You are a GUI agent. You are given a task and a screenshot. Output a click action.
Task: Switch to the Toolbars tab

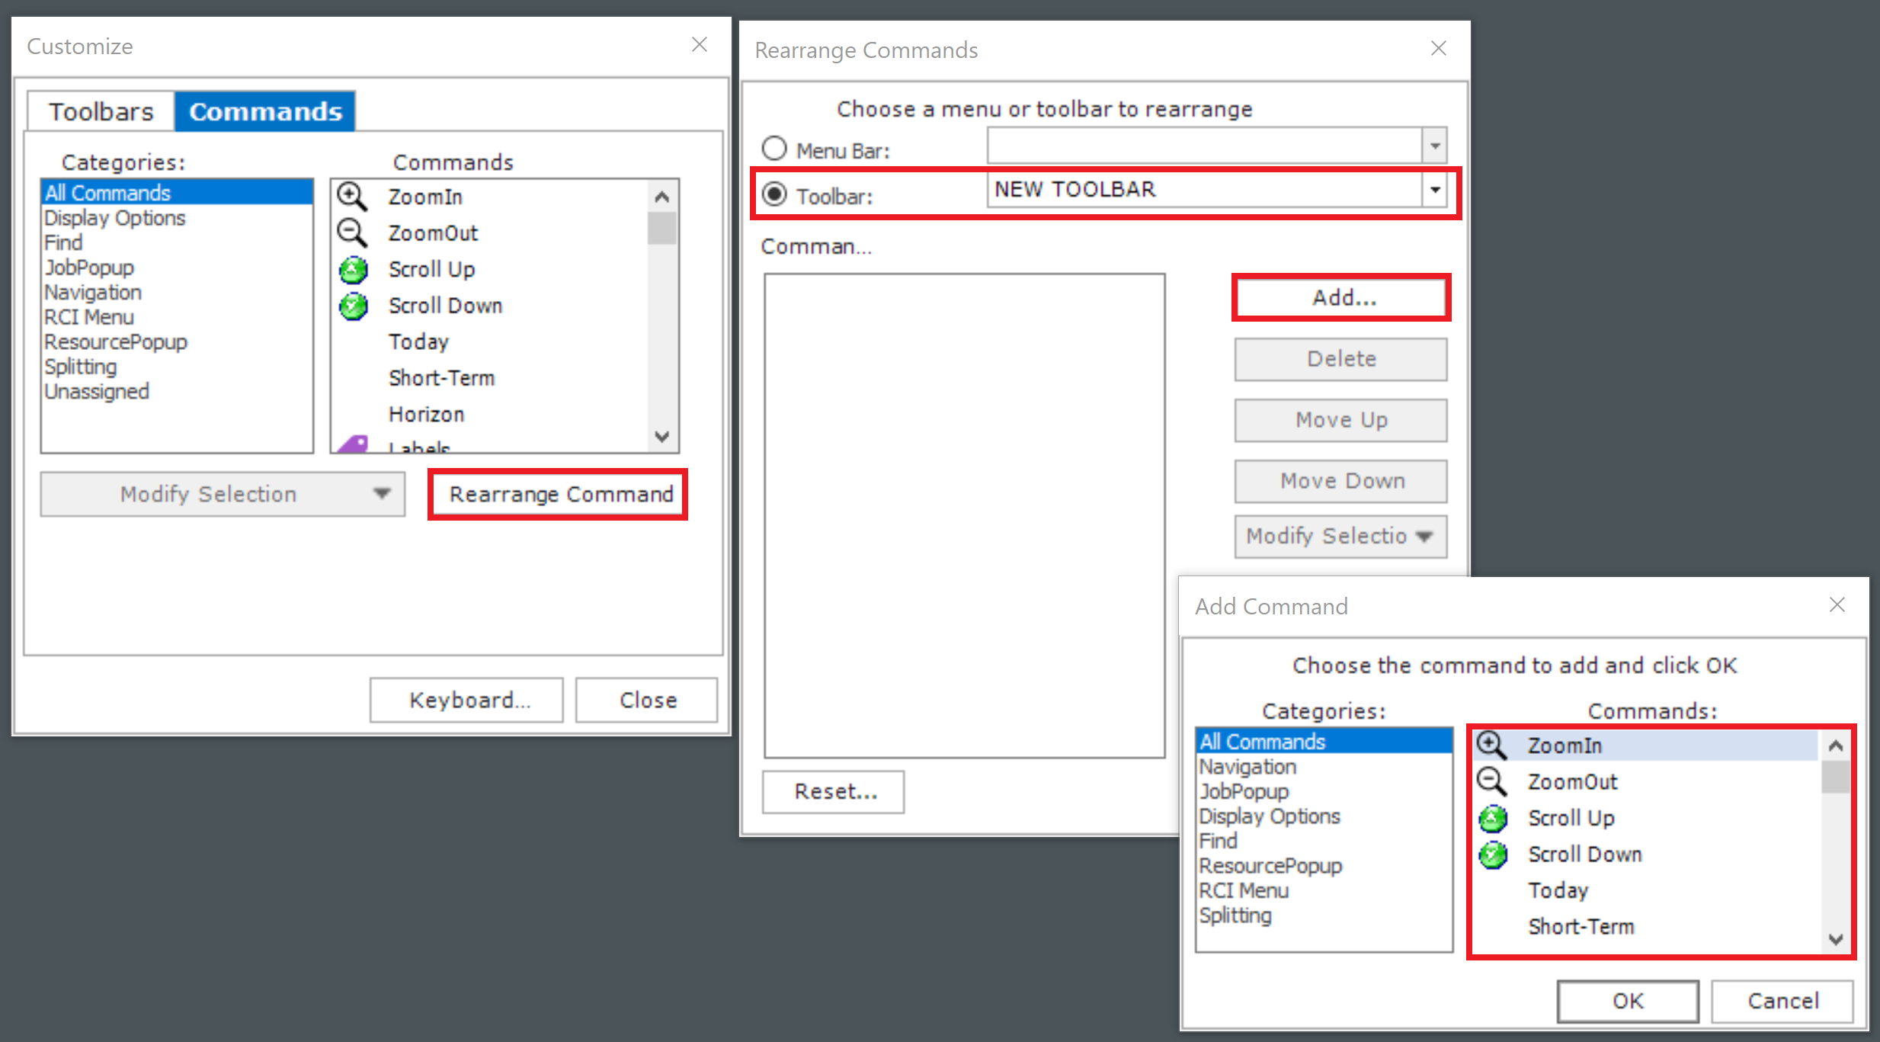tap(101, 112)
